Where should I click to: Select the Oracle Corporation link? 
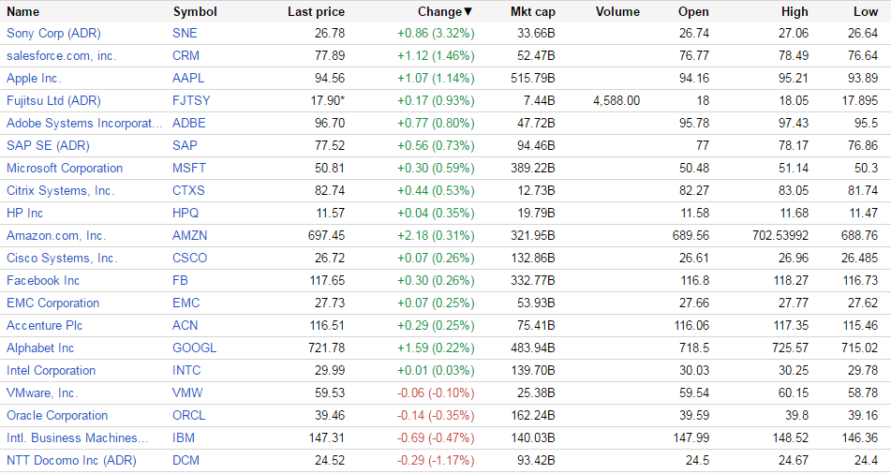point(57,416)
